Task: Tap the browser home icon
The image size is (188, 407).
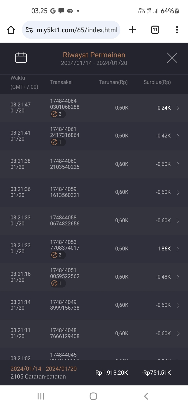Action: tap(11, 30)
